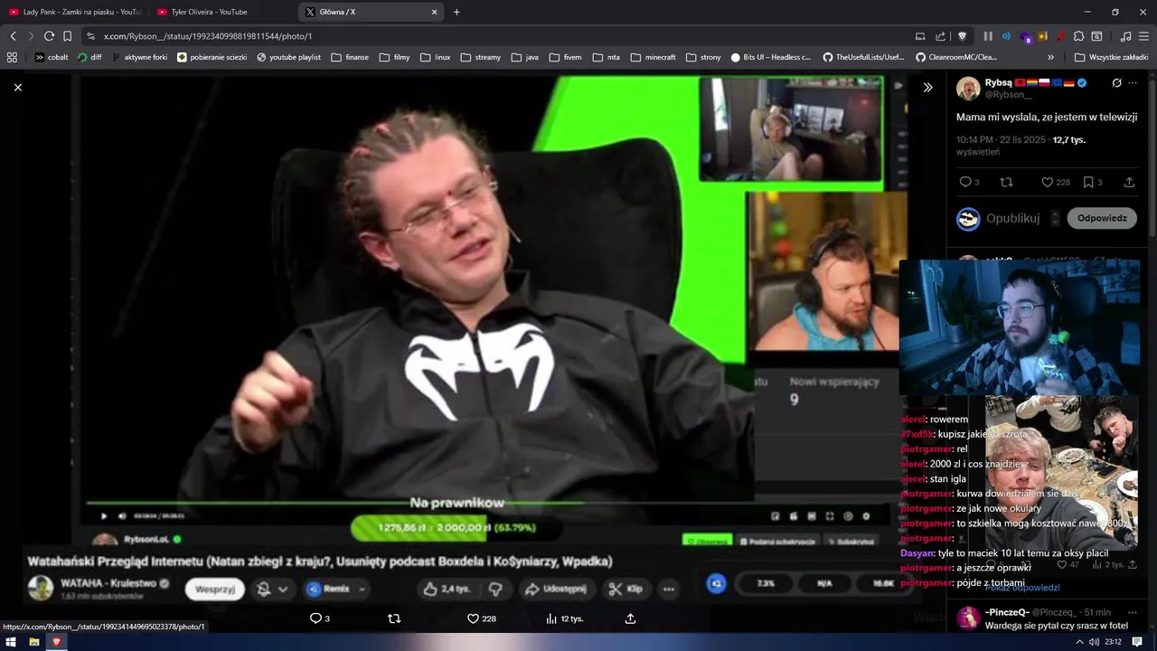Click the 12,7 tys. views count
Image resolution: width=1157 pixels, height=651 pixels.
pyautogui.click(x=1068, y=140)
